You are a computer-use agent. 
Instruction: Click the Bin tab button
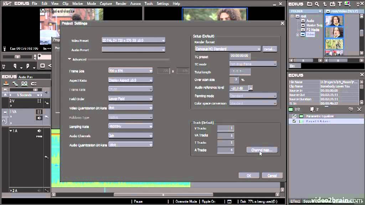point(295,66)
